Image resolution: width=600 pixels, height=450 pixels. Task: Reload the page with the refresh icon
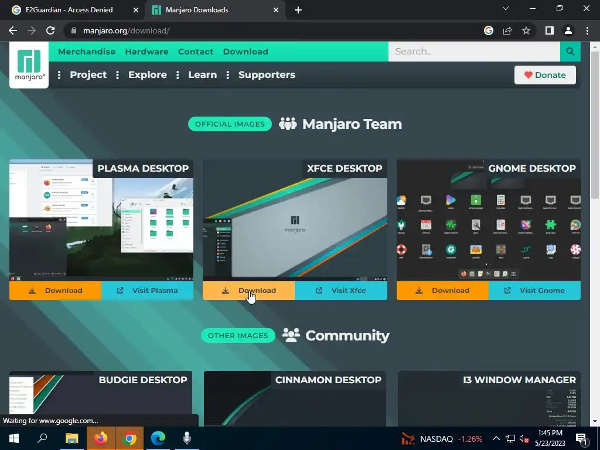pyautogui.click(x=50, y=30)
